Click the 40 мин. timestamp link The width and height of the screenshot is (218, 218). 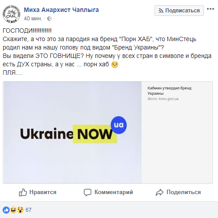point(33,19)
